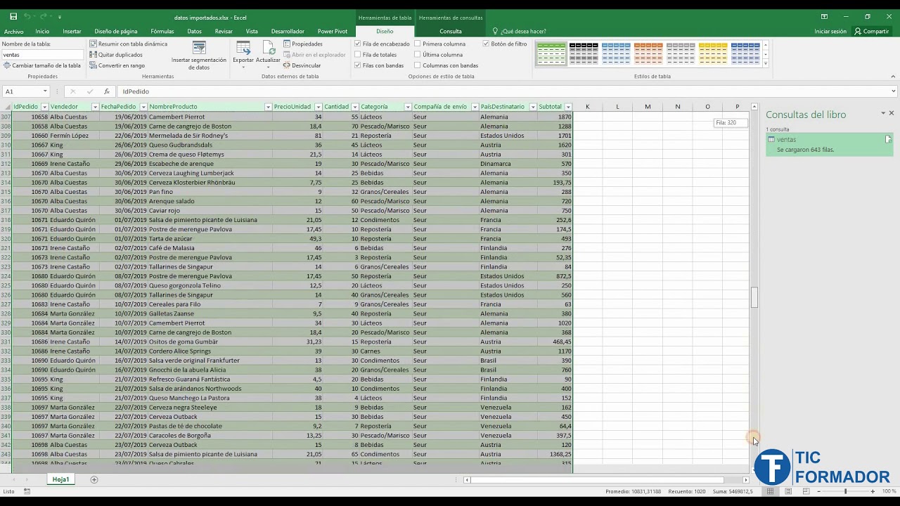Switch to Page Layout view in the status bar
Image resolution: width=900 pixels, height=506 pixels.
[787, 491]
